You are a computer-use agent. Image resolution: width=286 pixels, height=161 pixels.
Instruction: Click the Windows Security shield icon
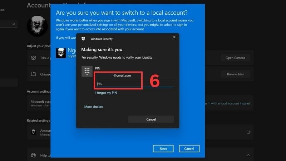click(x=83, y=38)
